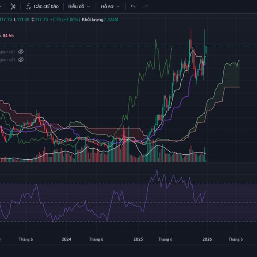
Task: Open Các chỉ báo indicators panel
Action: pos(46,6)
